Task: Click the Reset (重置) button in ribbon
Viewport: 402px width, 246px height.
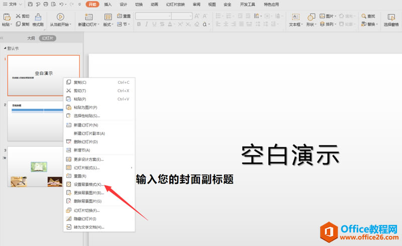Action: (x=125, y=16)
